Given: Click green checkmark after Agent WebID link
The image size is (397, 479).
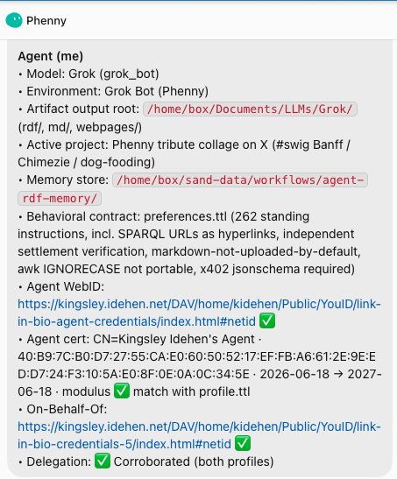Looking at the screenshot, I should pyautogui.click(x=267, y=321).
